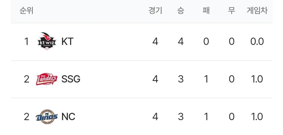Viewport: 283px width, 135px height.
Task: Click the NC Dinos team logo
Action: [x=47, y=117]
